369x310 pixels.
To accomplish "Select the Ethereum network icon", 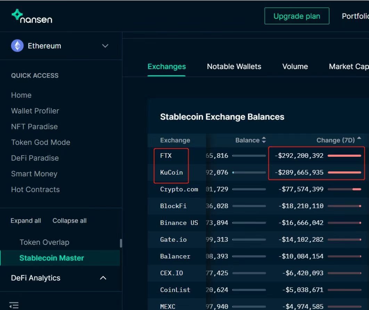I will (x=16, y=45).
